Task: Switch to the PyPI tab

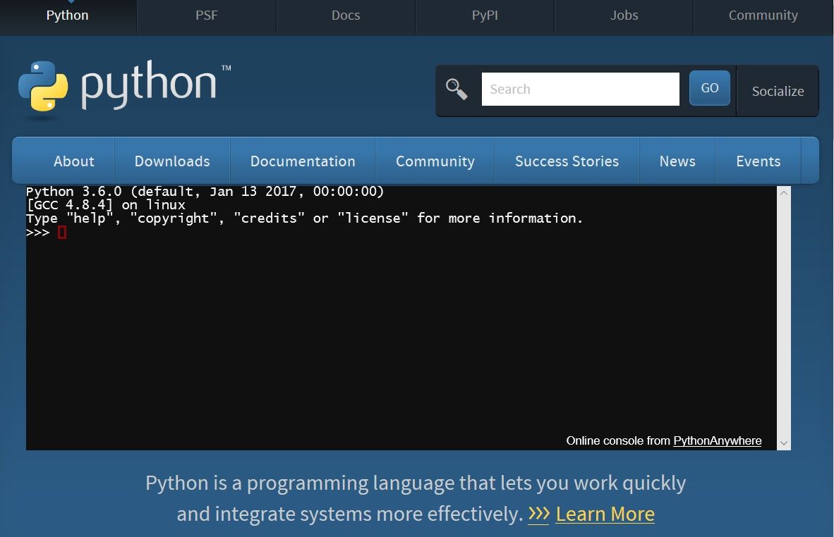Action: click(485, 15)
